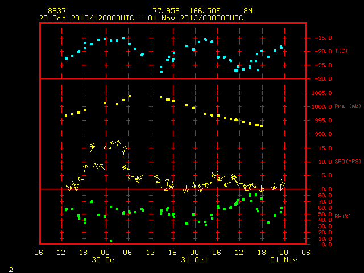Select the station ID 8937 text

click(x=57, y=11)
